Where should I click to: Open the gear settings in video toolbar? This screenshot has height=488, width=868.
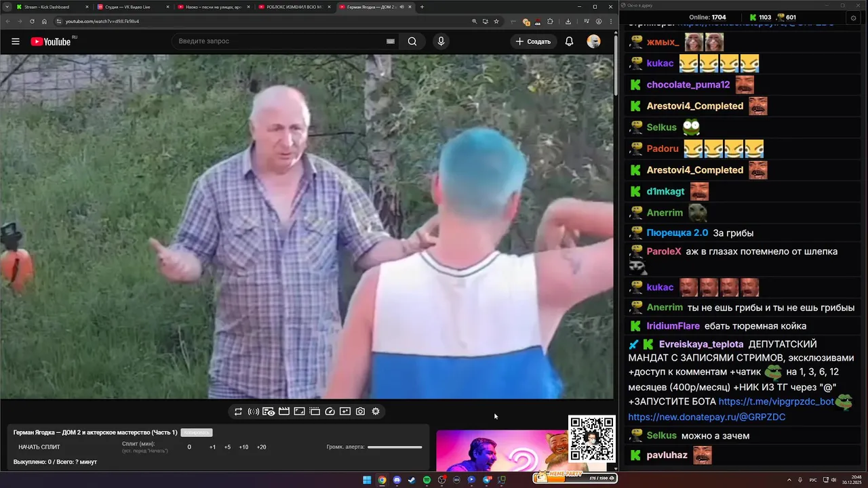[376, 411]
